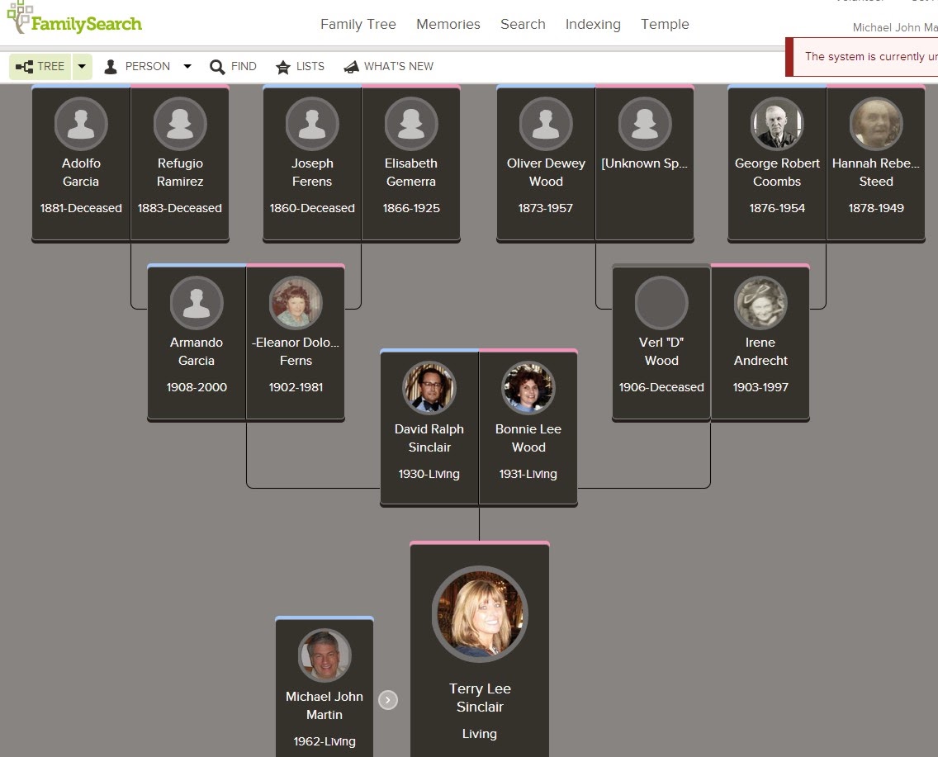Click the name Bonnie Lee Wood
This screenshot has width=938, height=757.
pyautogui.click(x=528, y=438)
